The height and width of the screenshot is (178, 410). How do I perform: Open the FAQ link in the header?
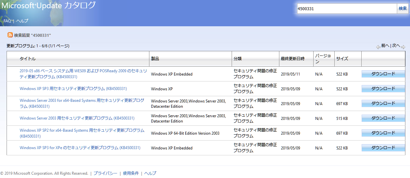7,21
